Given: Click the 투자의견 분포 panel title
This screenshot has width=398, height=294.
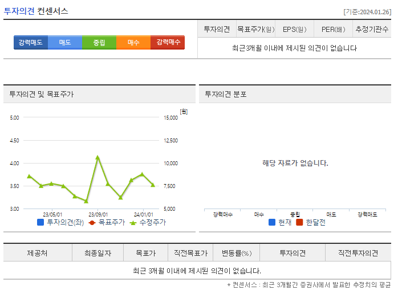Looking at the screenshot, I should pyautogui.click(x=226, y=95).
